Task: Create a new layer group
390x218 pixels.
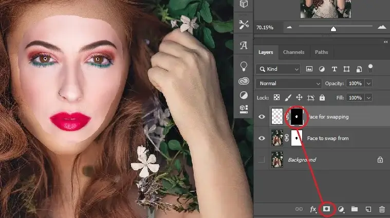Action: pyautogui.click(x=355, y=209)
